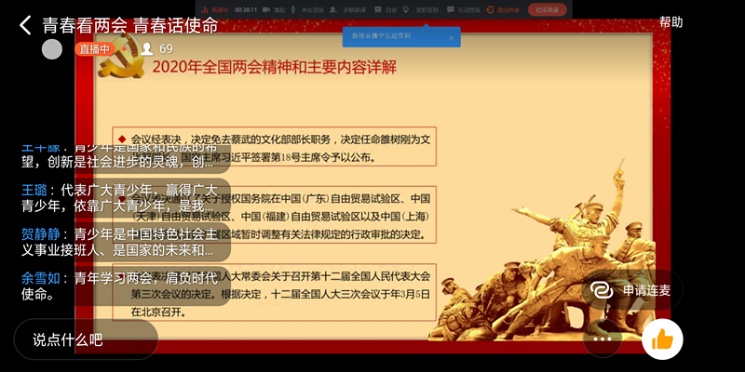This screenshot has height=372, width=745.
Task: Tap the 说点什么吧 comment input field
Action: tap(85, 339)
